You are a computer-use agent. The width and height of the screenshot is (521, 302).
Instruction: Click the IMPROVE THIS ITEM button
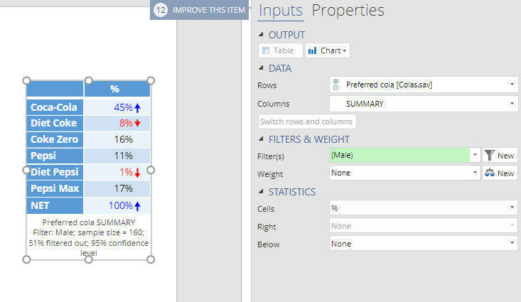tap(199, 10)
